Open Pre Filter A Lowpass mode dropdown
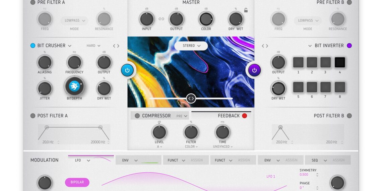The image size is (382, 191). 74,21
